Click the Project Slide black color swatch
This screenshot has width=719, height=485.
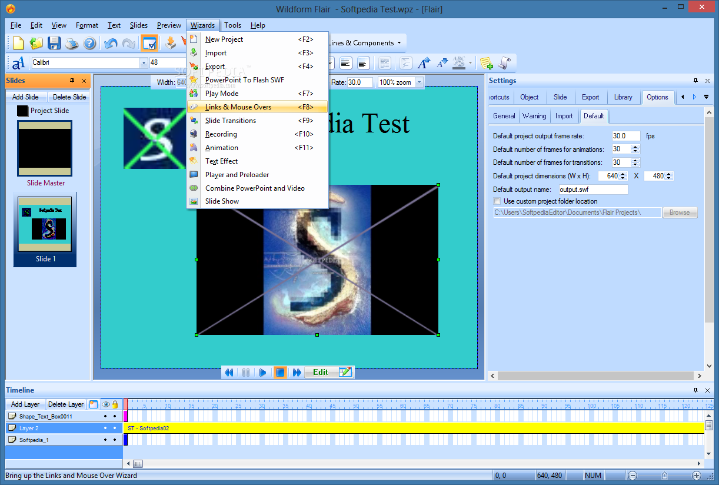click(22, 111)
